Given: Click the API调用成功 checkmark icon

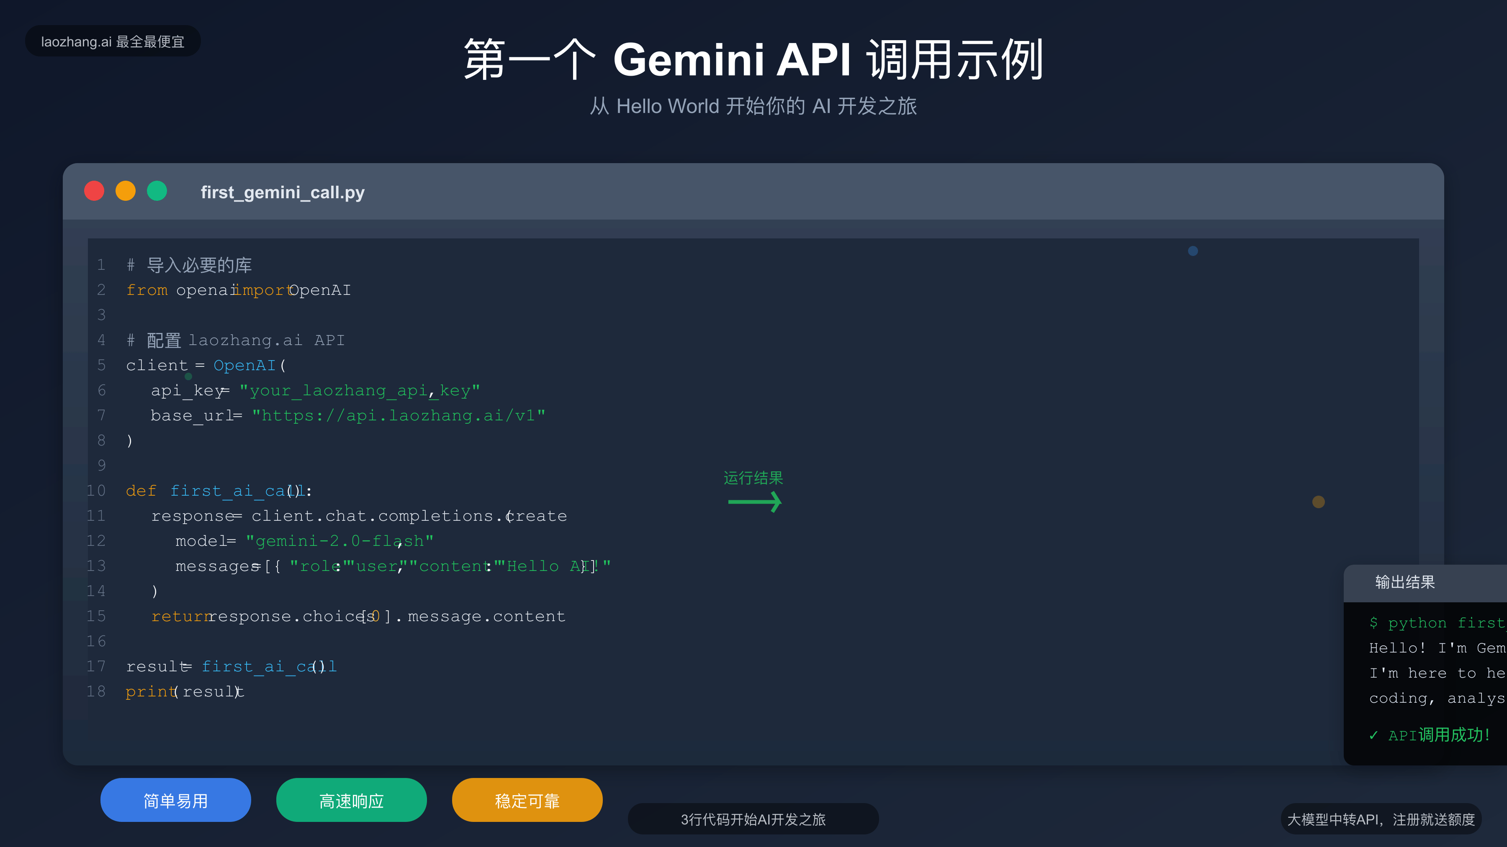Looking at the screenshot, I should (x=1374, y=735).
